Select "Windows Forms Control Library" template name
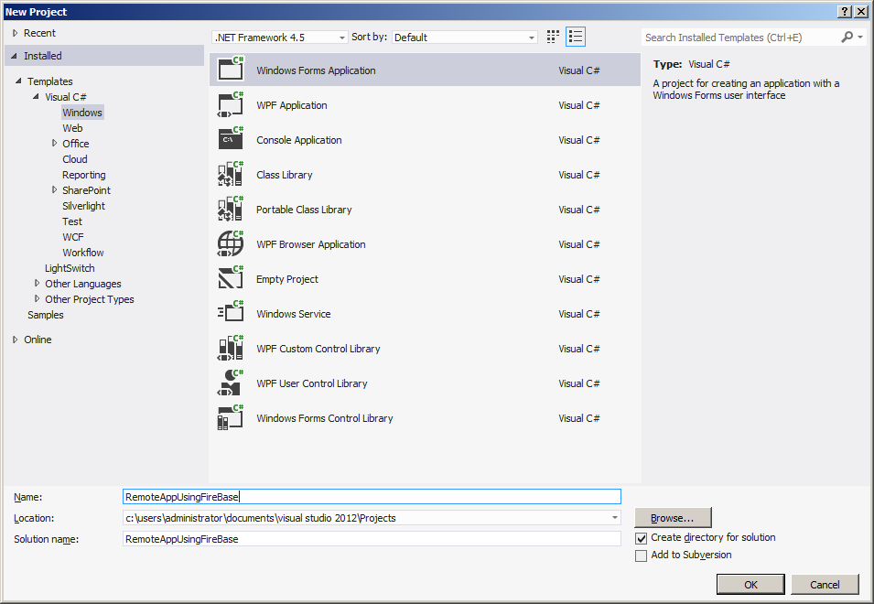Viewport: 874px width, 604px height. click(324, 418)
